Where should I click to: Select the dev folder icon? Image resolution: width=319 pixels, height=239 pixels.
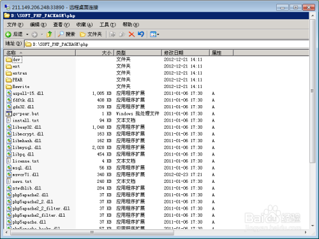9,59
